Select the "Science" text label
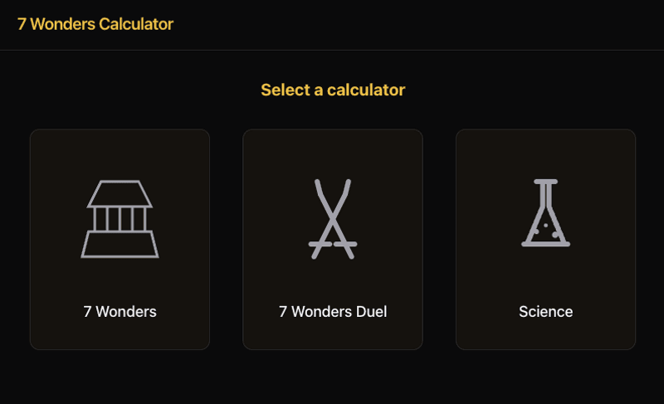This screenshot has width=664, height=404. pyautogui.click(x=546, y=312)
